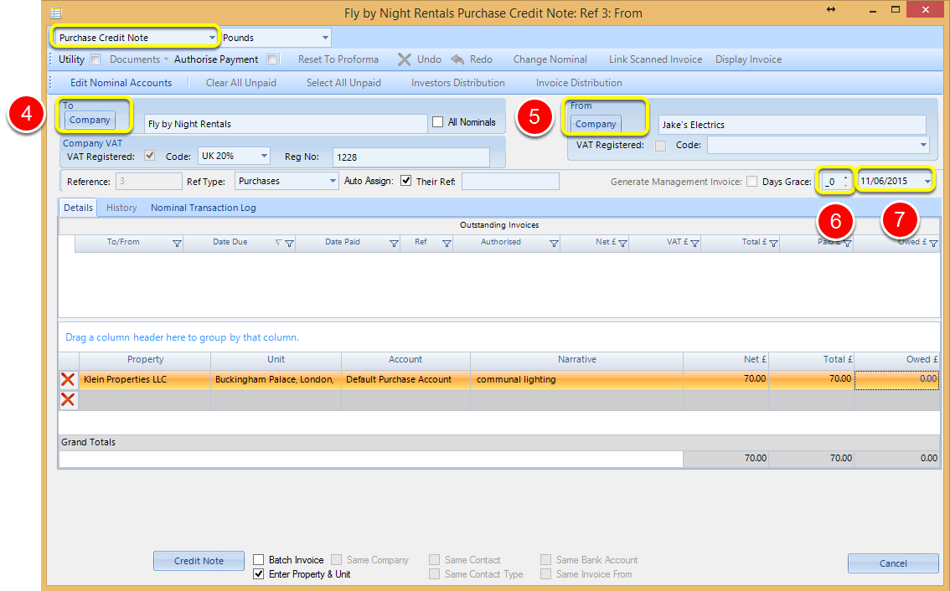Viewport: 950px width, 591px height.
Task: Toggle Company VAT Registered checkbox
Action: (x=150, y=156)
